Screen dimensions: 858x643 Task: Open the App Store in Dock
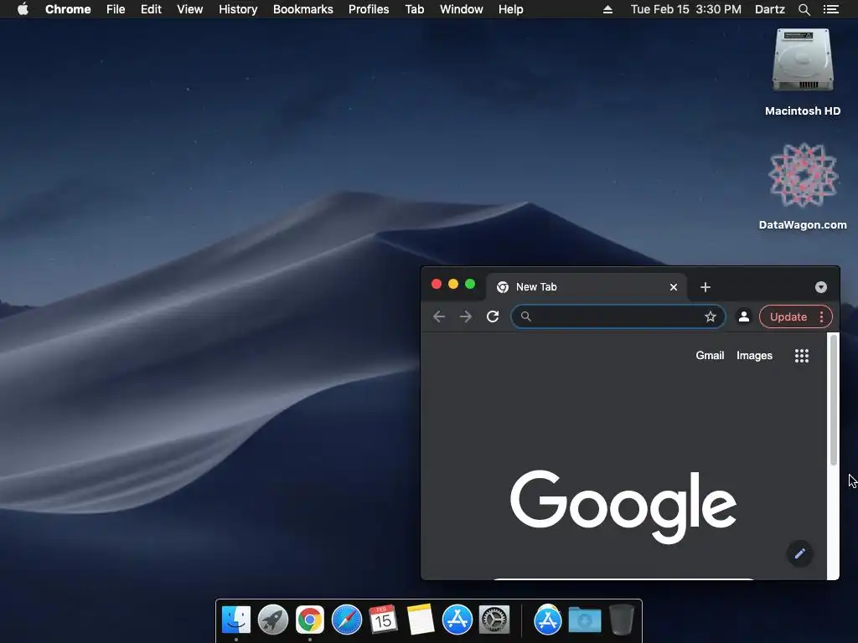click(457, 620)
